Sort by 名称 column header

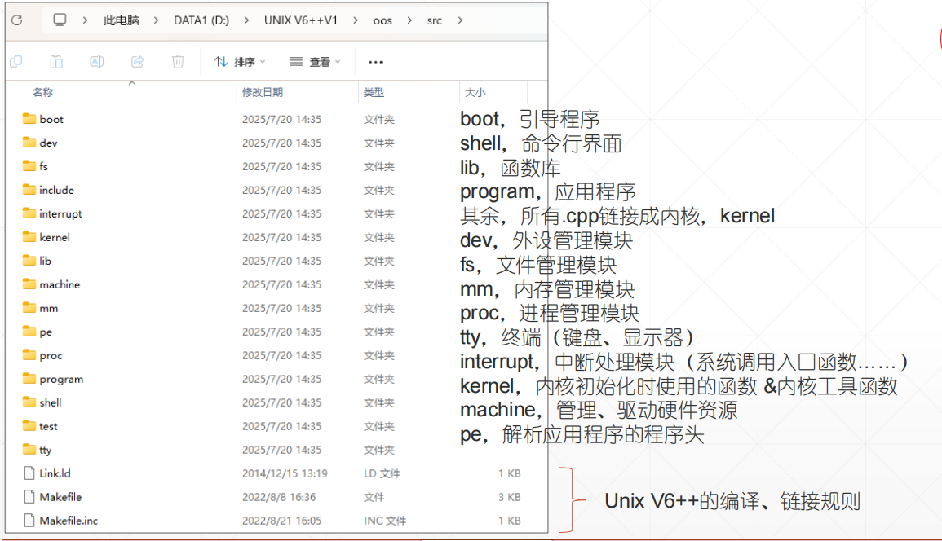(43, 93)
